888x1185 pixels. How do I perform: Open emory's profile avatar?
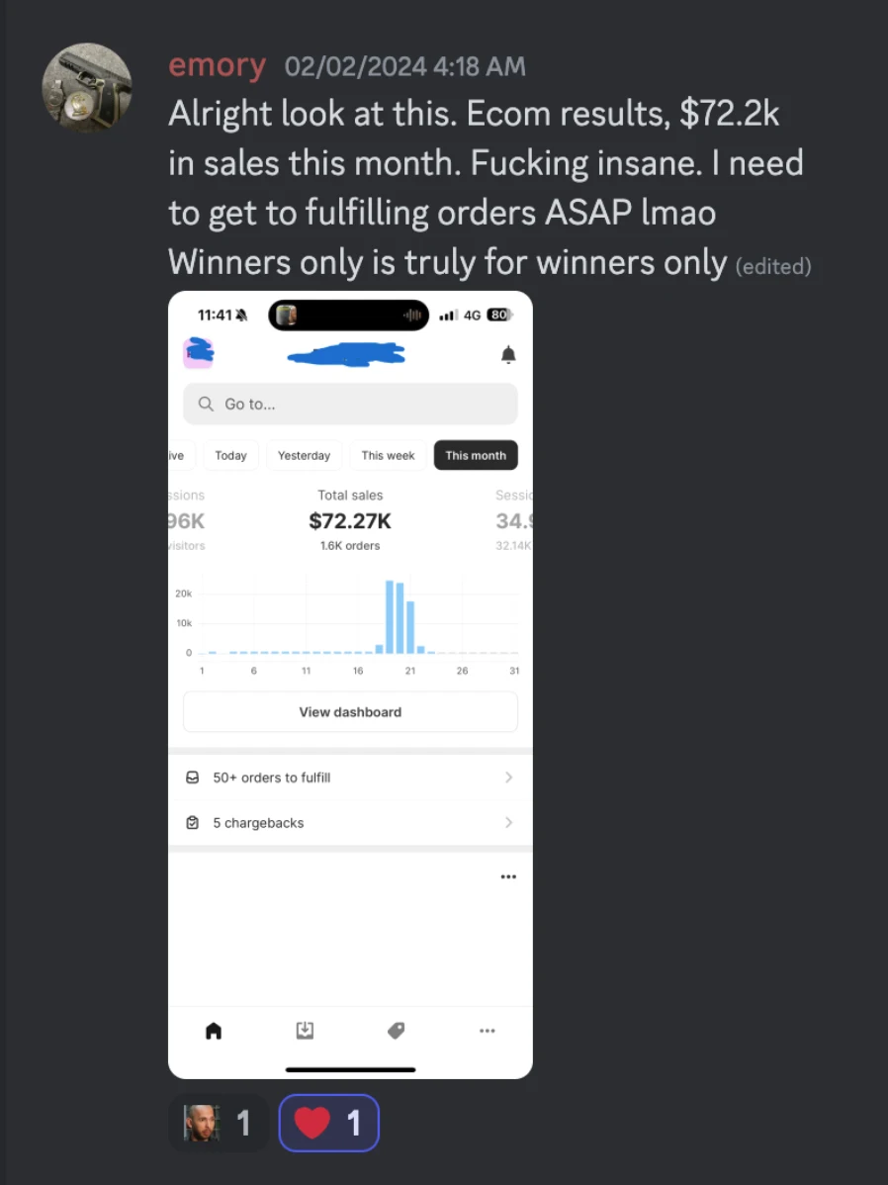(87, 87)
